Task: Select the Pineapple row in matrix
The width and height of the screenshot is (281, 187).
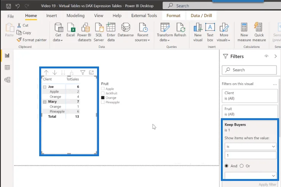Action: click(61, 111)
